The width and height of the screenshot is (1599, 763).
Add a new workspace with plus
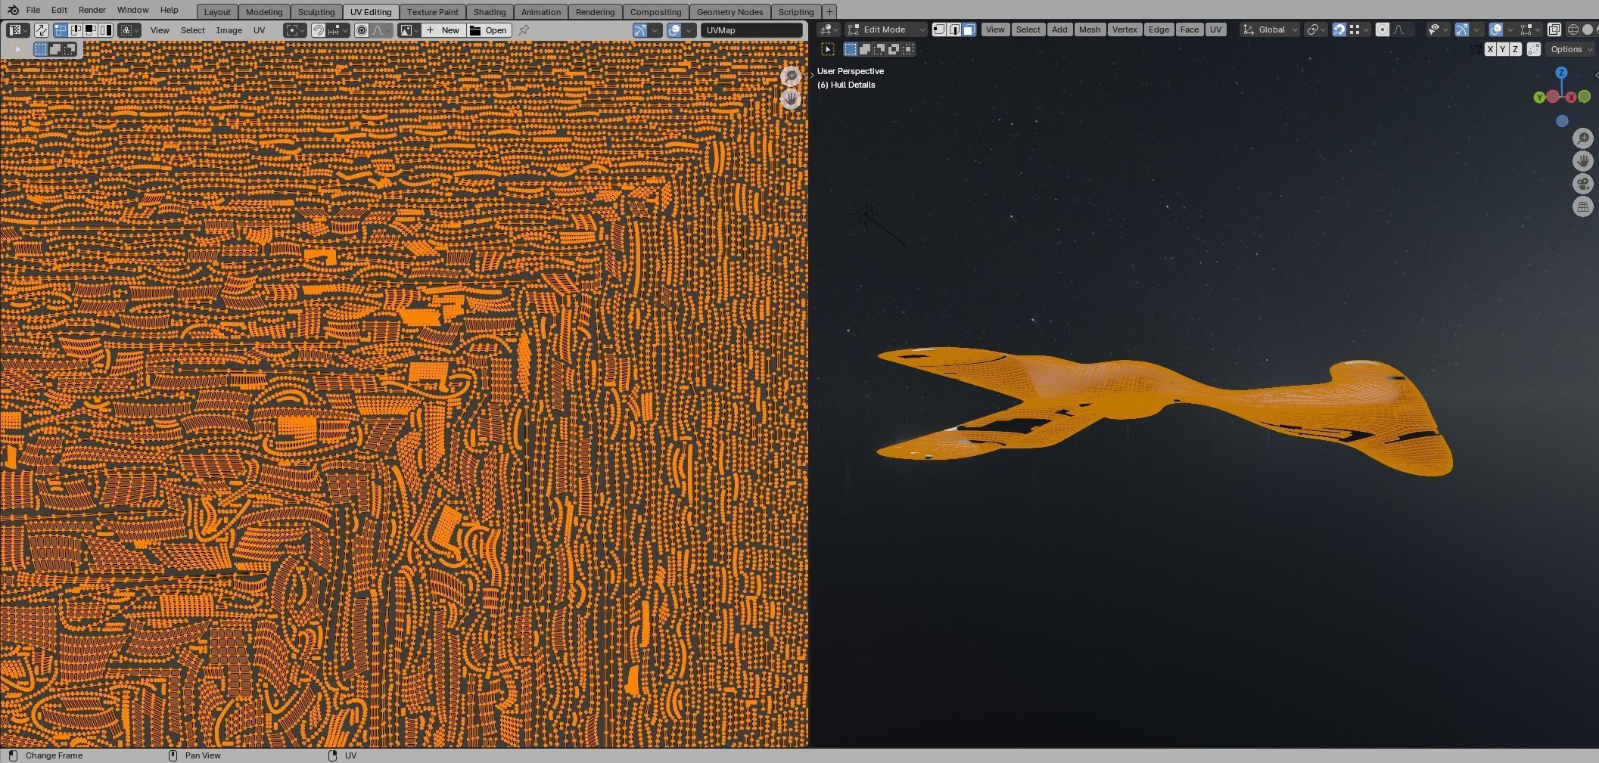tap(829, 11)
